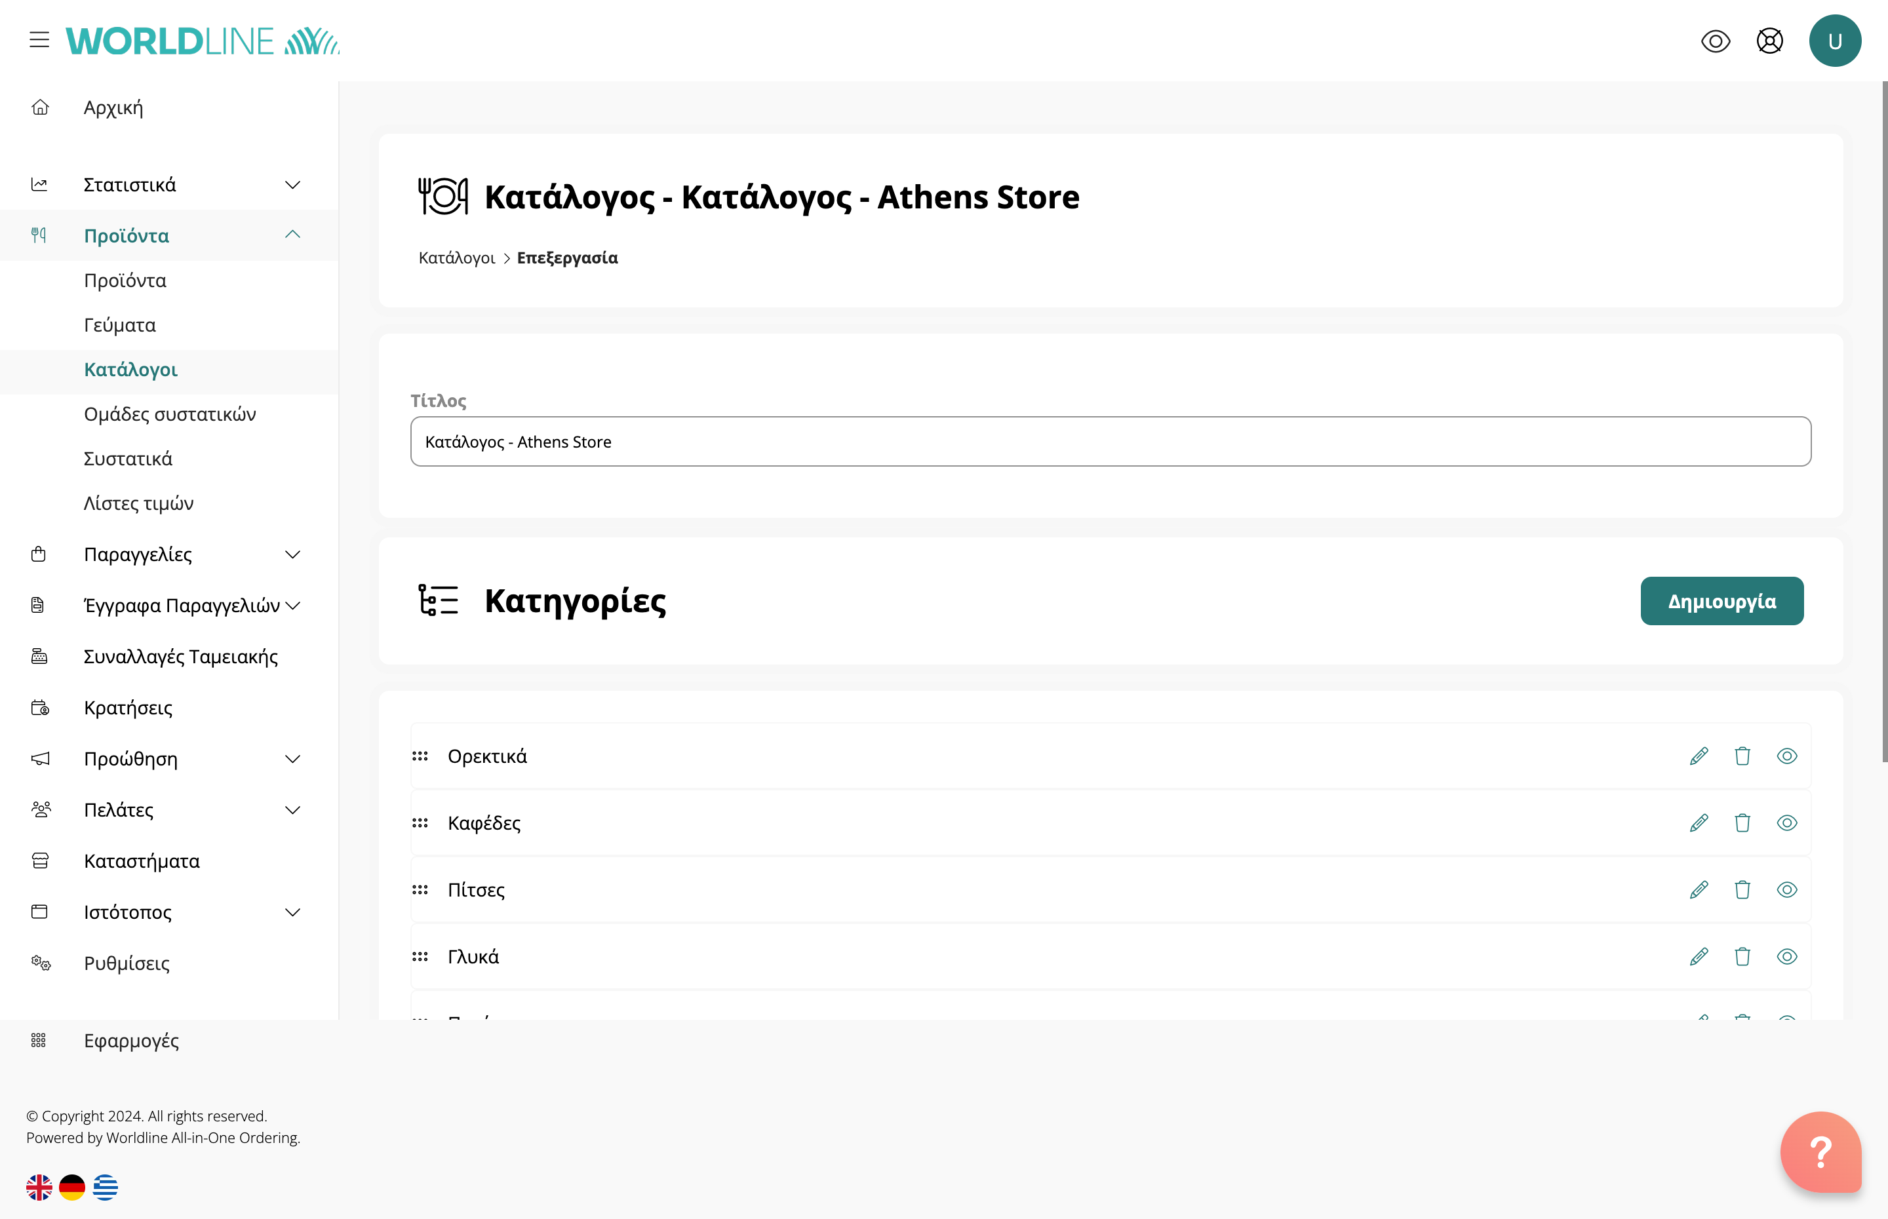Image resolution: width=1888 pixels, height=1219 pixels.
Task: Click the Τίτλος input field
Action: 1110,442
